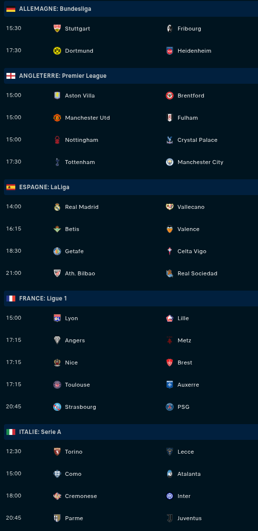
Task: Click the German flag icon
Action: coord(11,9)
